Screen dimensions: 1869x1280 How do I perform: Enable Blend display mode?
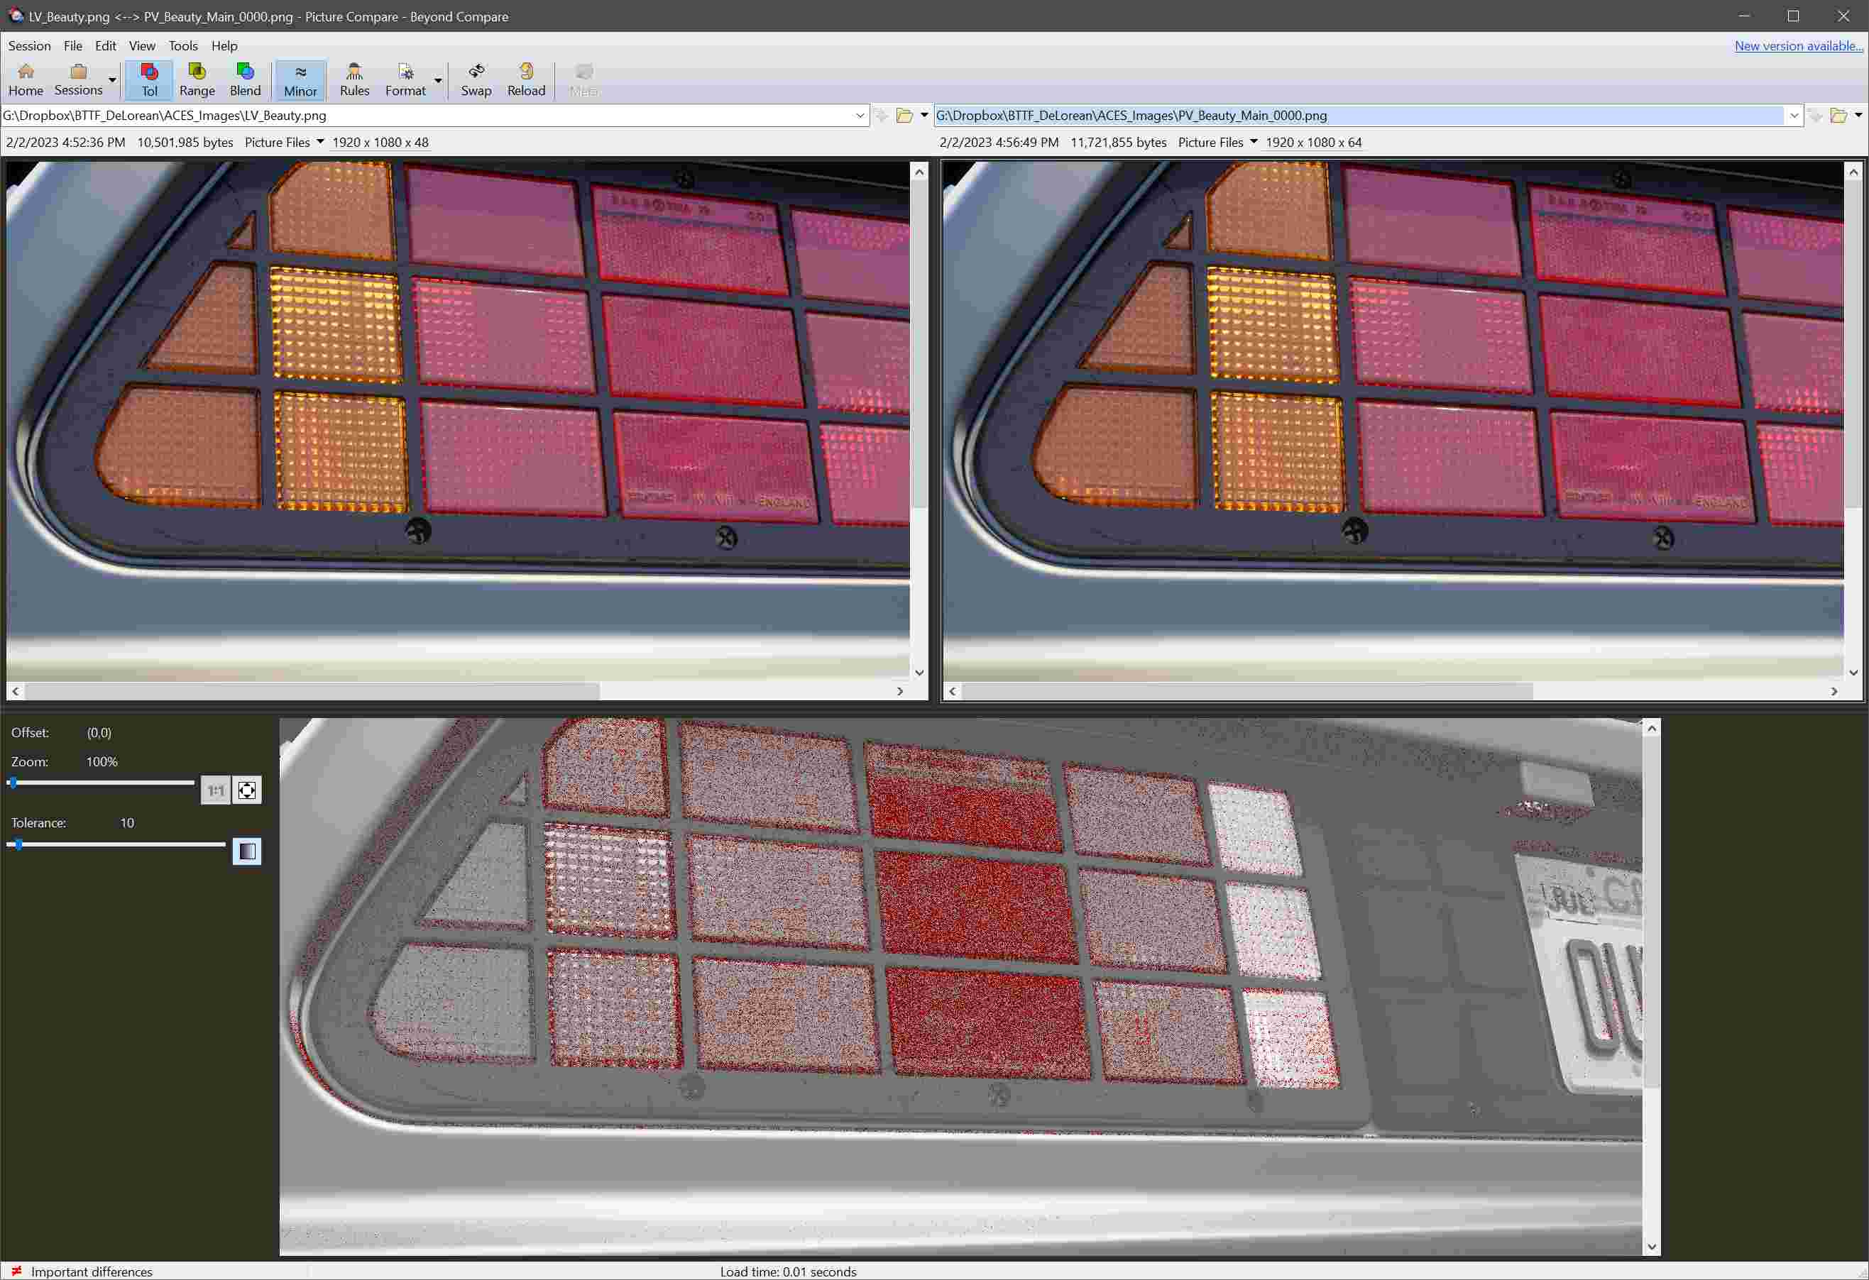pos(246,79)
